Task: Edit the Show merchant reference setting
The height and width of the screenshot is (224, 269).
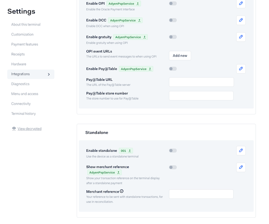Action: tap(241, 167)
